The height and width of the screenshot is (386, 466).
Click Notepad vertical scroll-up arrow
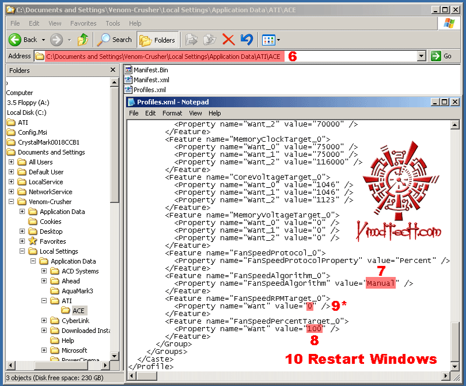pyautogui.click(x=455, y=125)
